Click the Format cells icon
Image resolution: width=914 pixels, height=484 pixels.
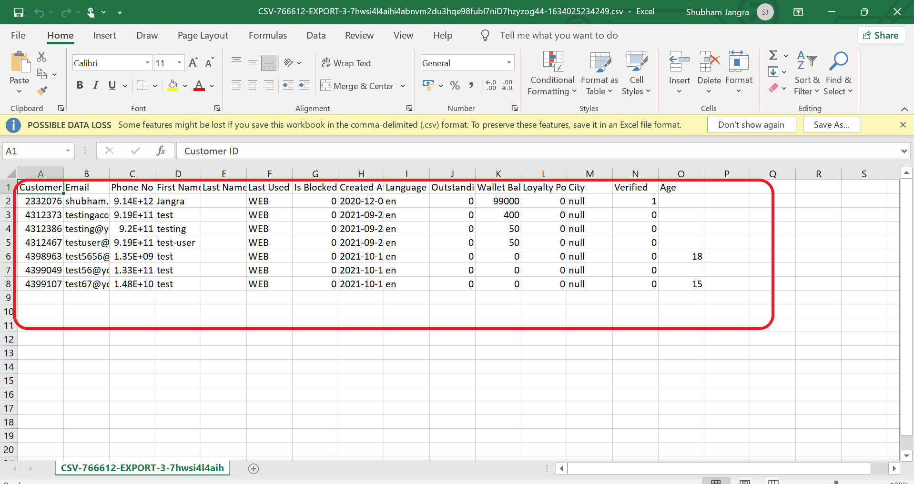tap(739, 61)
